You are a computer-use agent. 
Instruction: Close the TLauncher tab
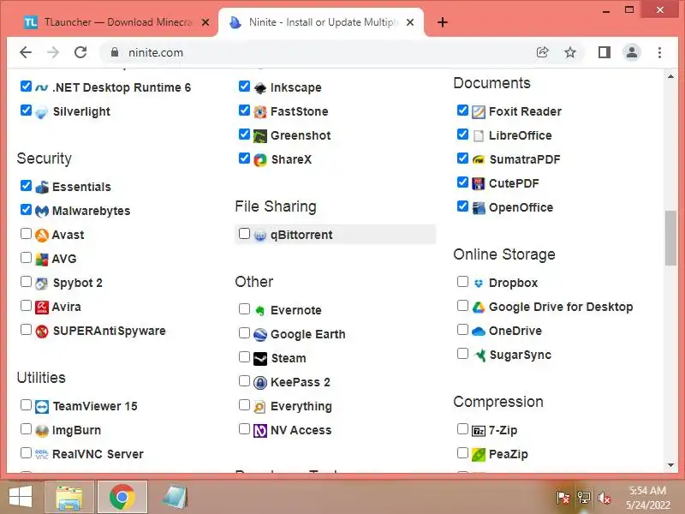pos(205,22)
